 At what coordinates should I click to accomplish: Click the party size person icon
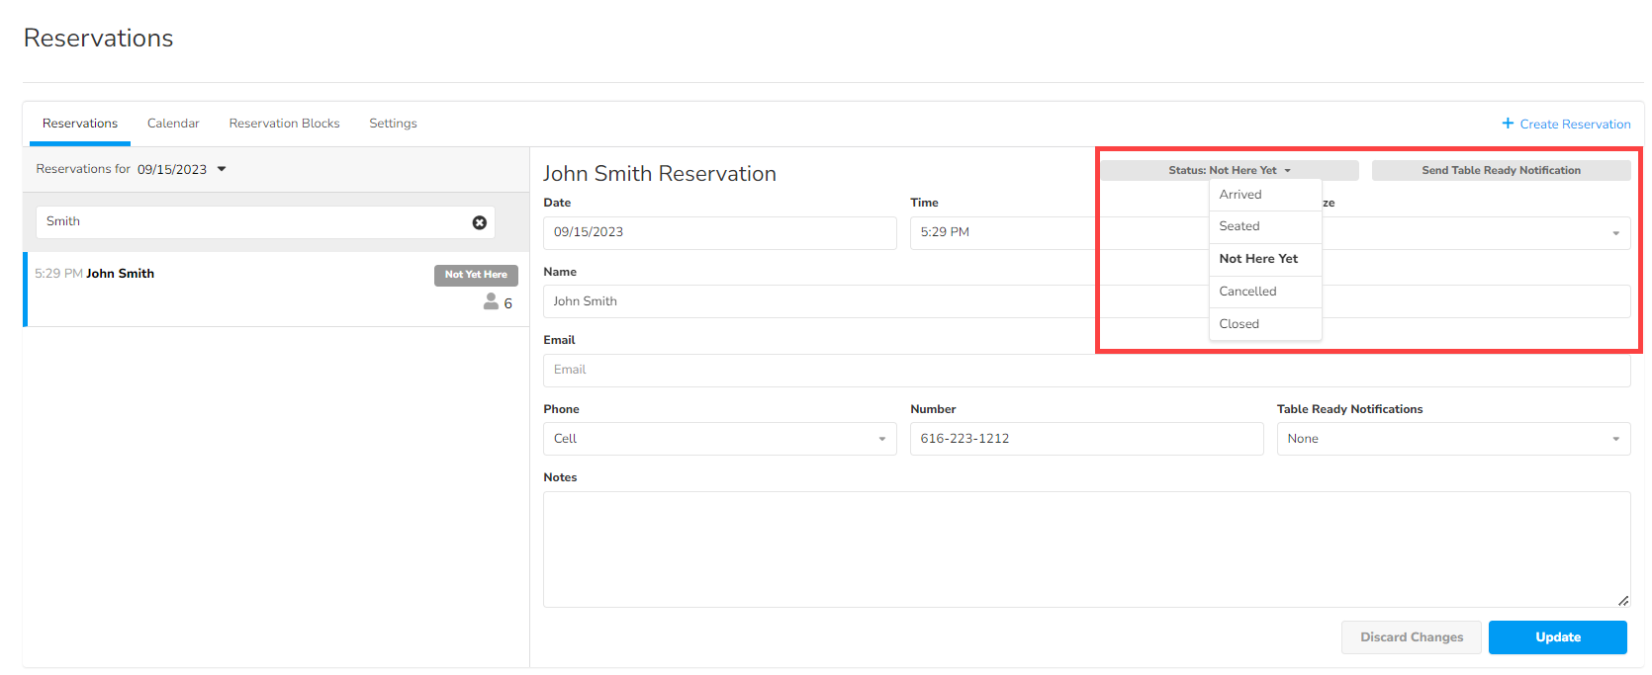point(491,302)
